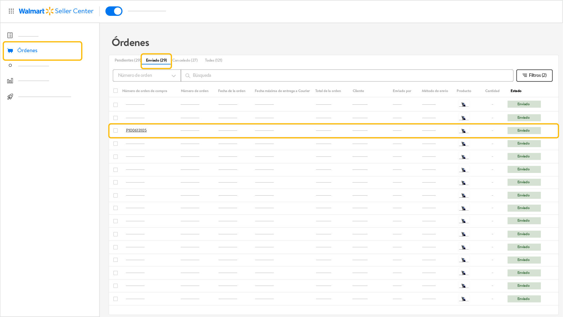Show the Todas (121) tab
563x317 pixels.
pyautogui.click(x=214, y=60)
